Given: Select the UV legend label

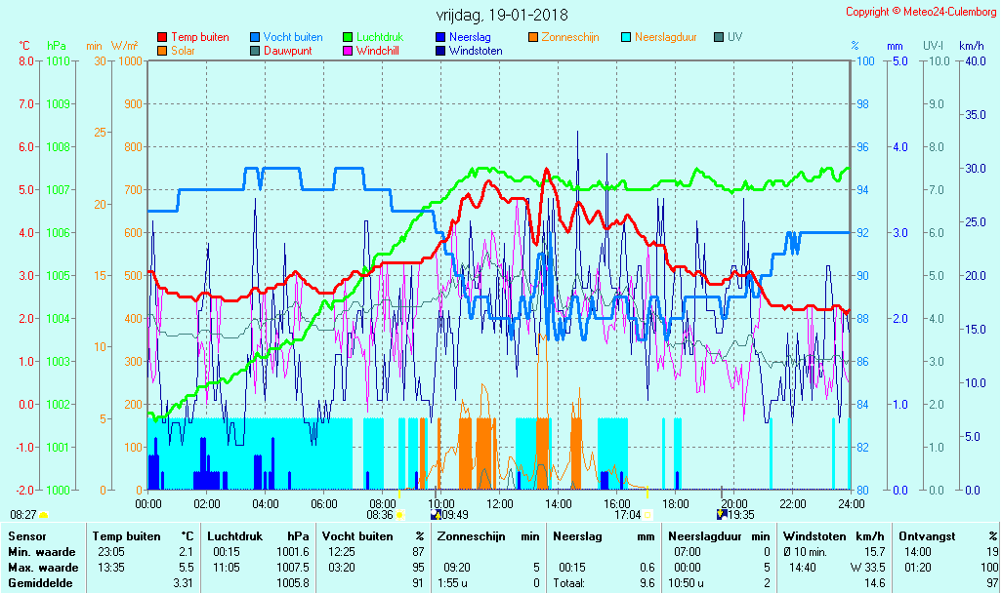Looking at the screenshot, I should pos(735,38).
